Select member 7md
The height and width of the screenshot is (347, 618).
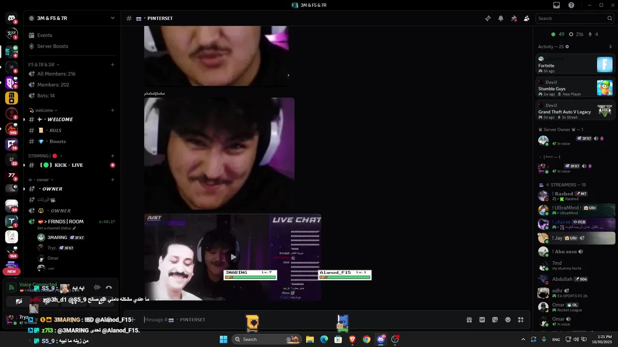pyautogui.click(x=576, y=266)
